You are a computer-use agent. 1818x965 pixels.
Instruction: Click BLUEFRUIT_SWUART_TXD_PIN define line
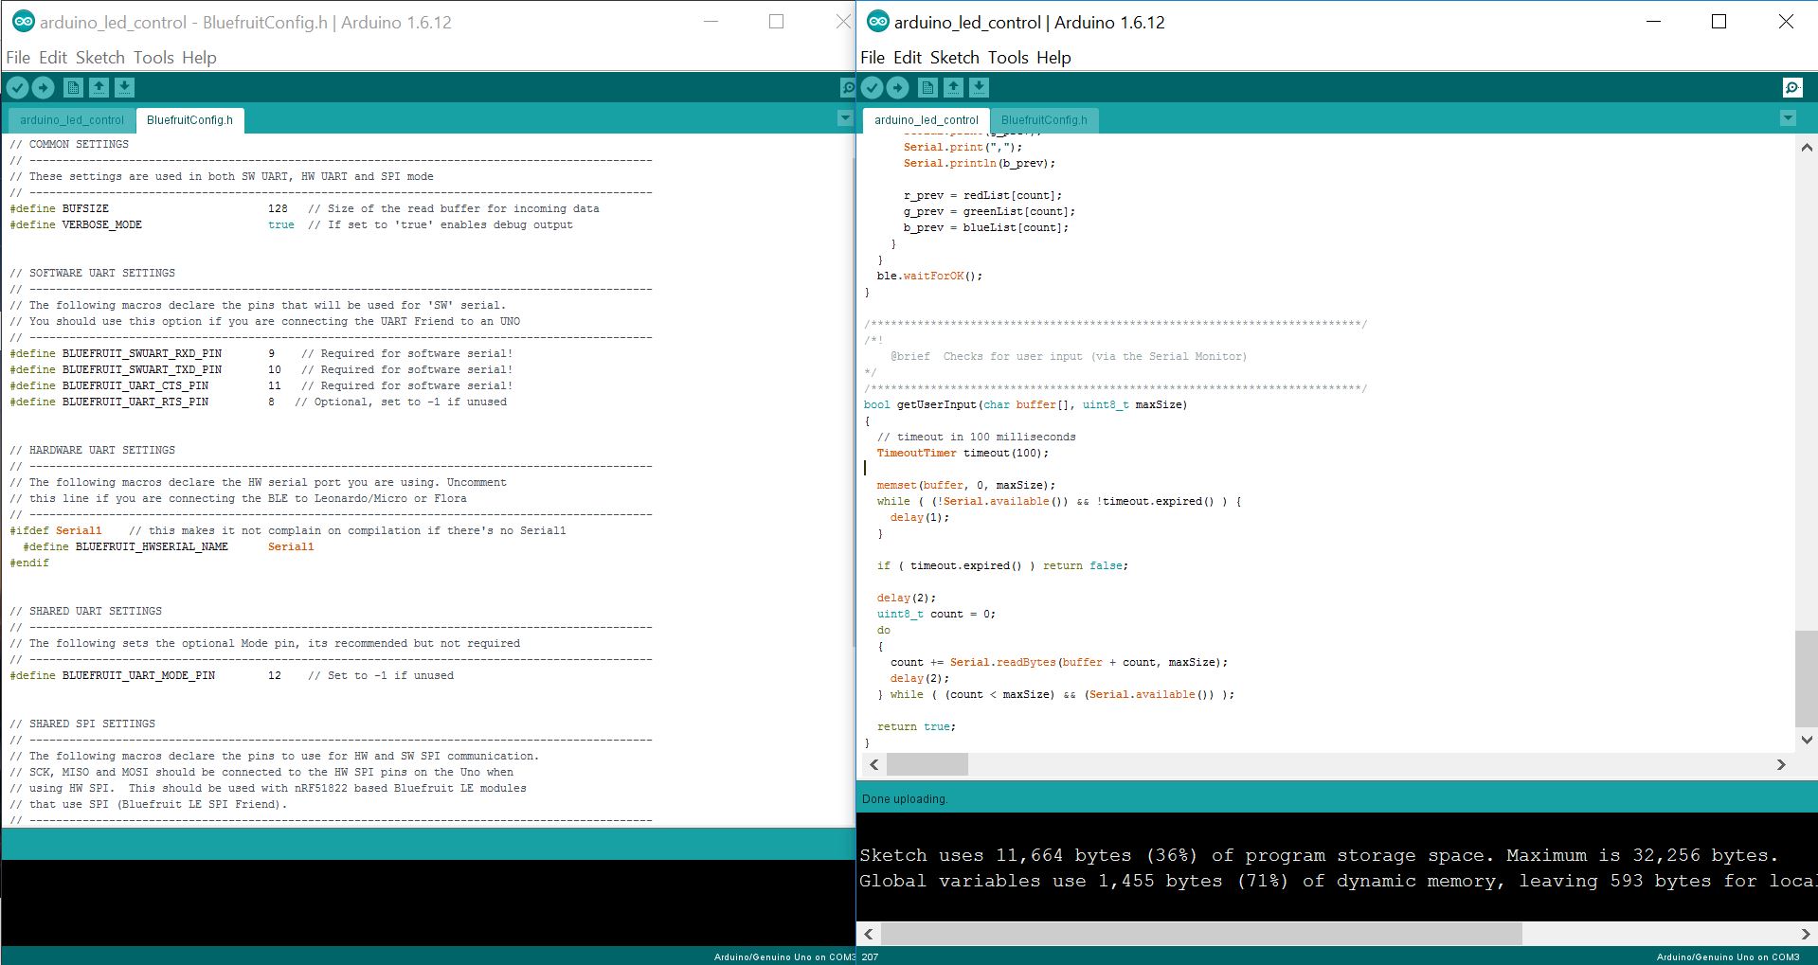[261, 369]
